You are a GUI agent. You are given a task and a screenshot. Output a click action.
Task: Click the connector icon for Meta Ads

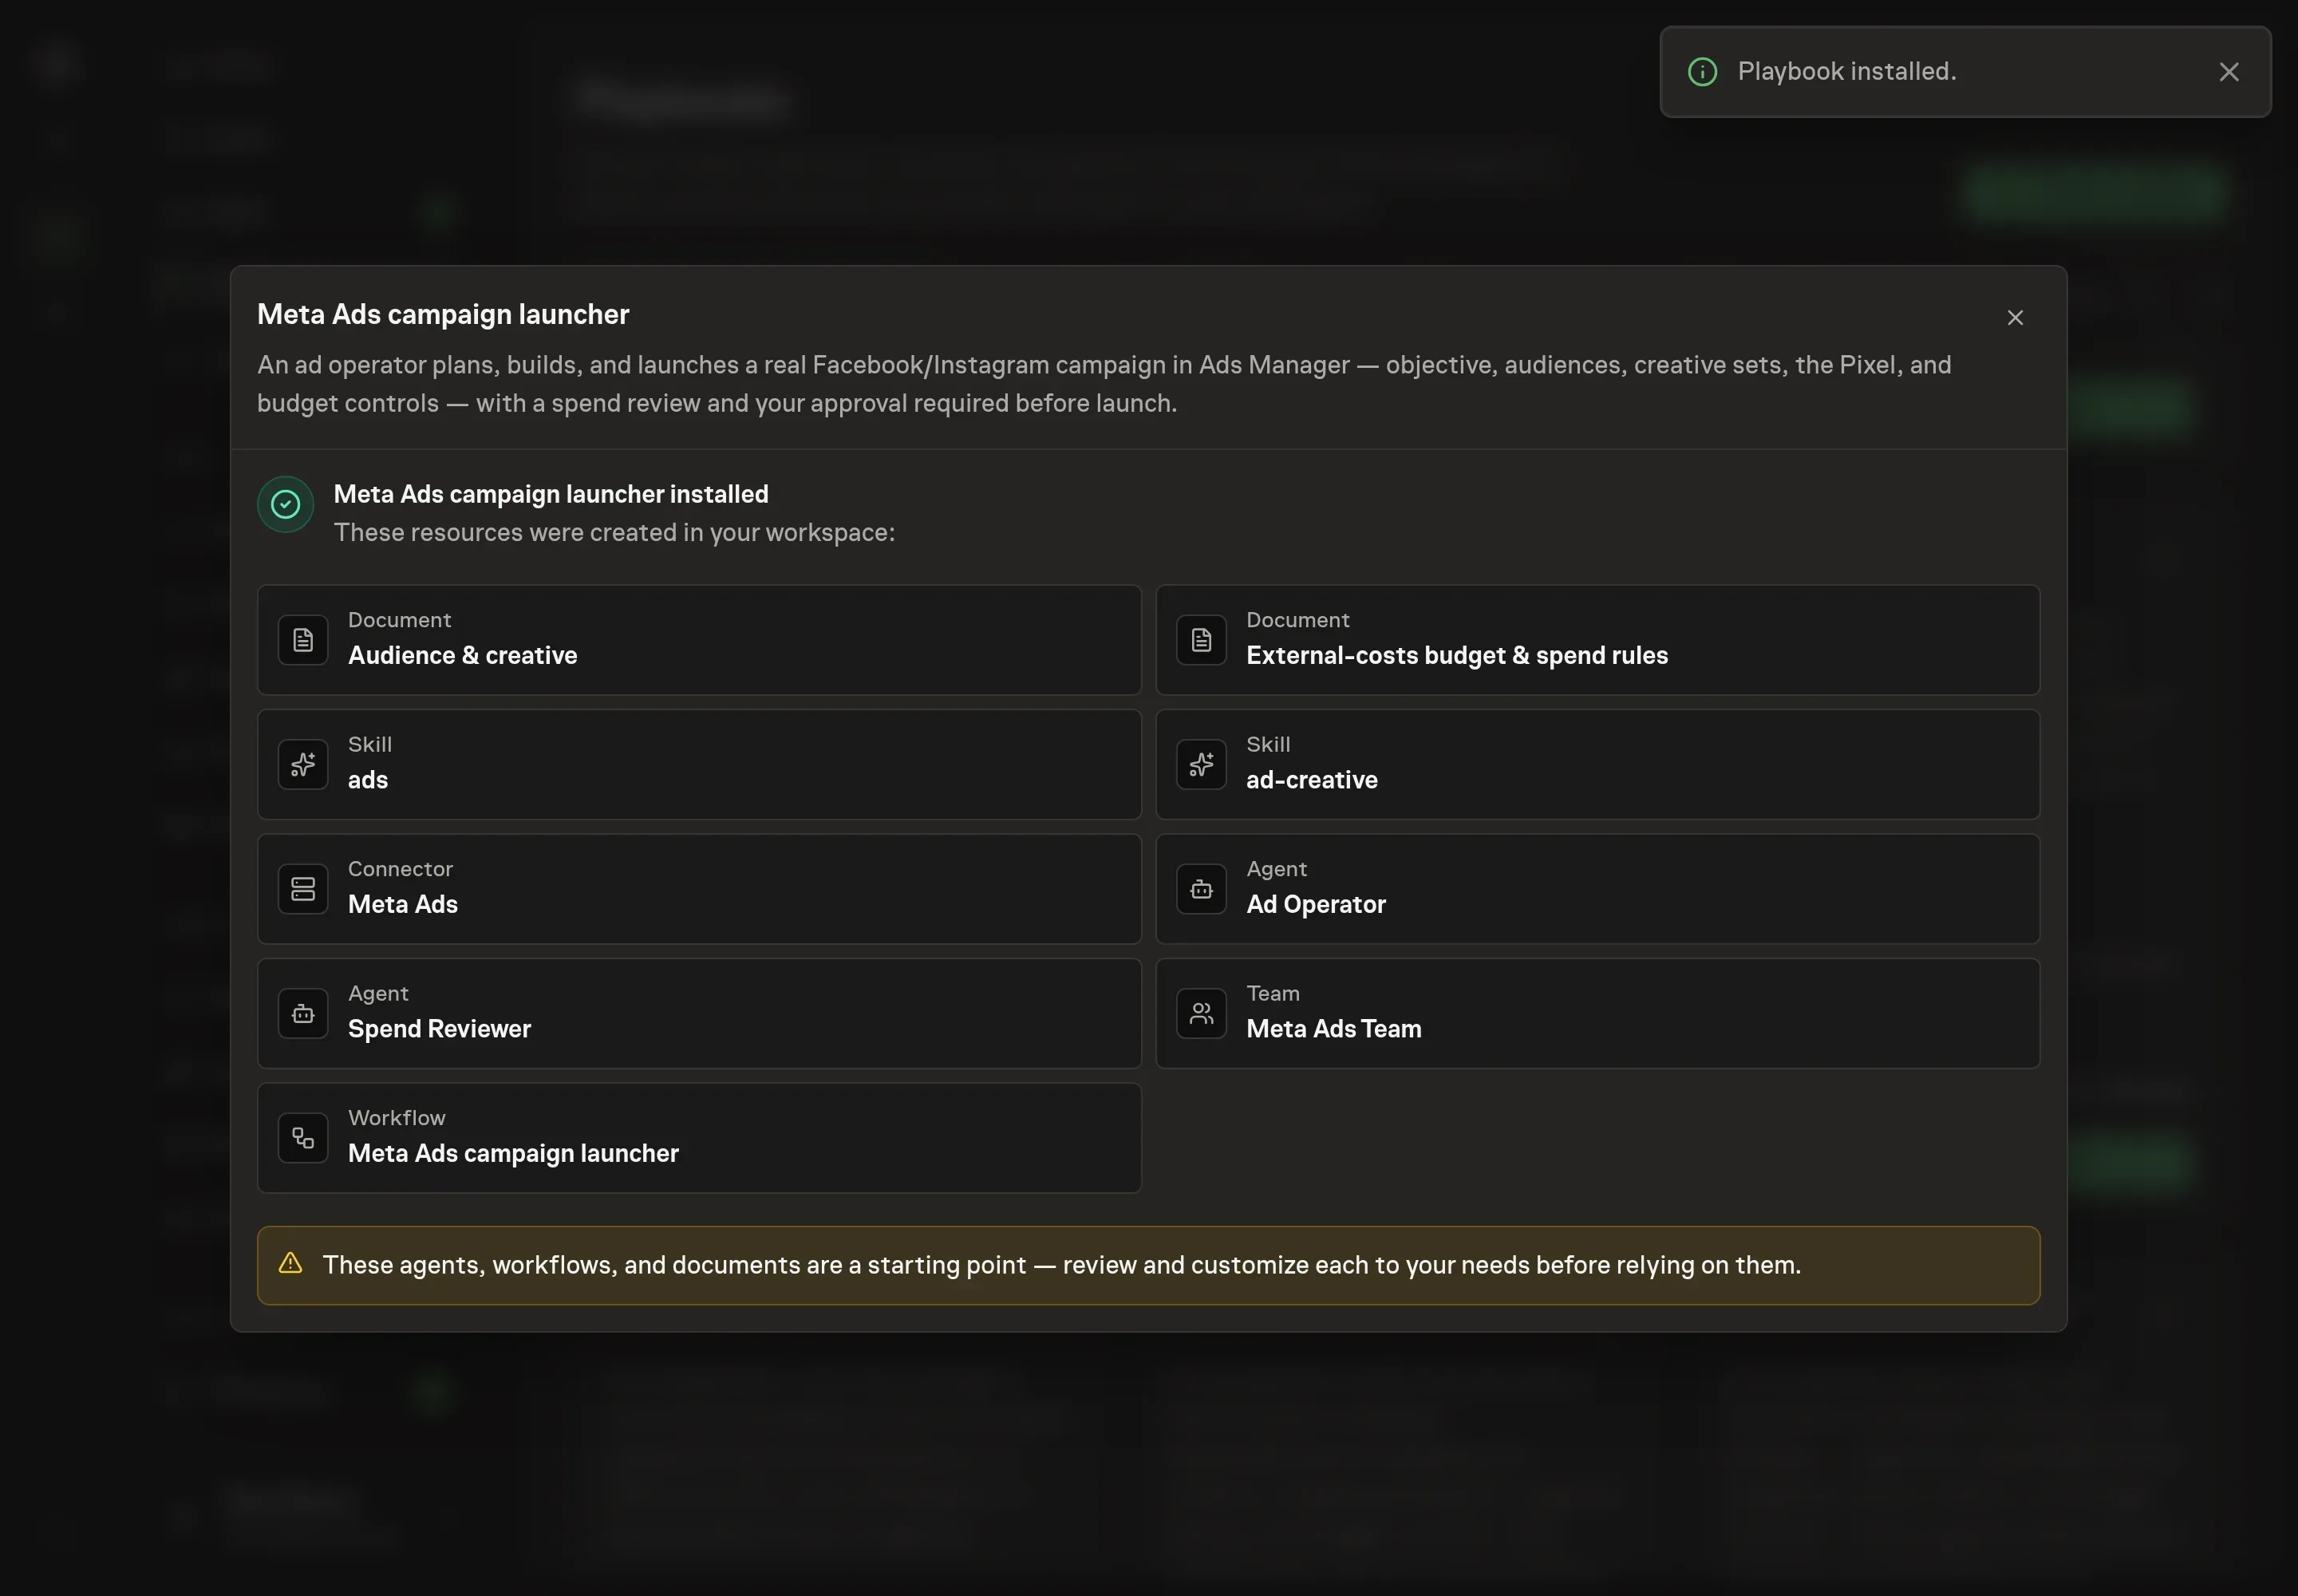(303, 889)
